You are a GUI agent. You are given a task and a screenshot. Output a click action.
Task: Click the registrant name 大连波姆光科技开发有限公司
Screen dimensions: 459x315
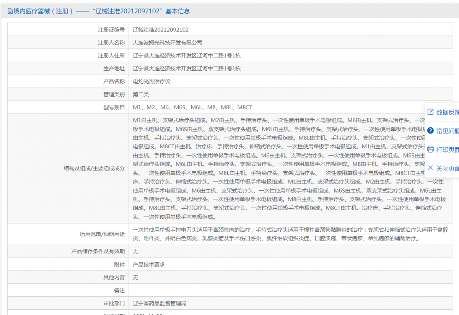[x=168, y=42]
